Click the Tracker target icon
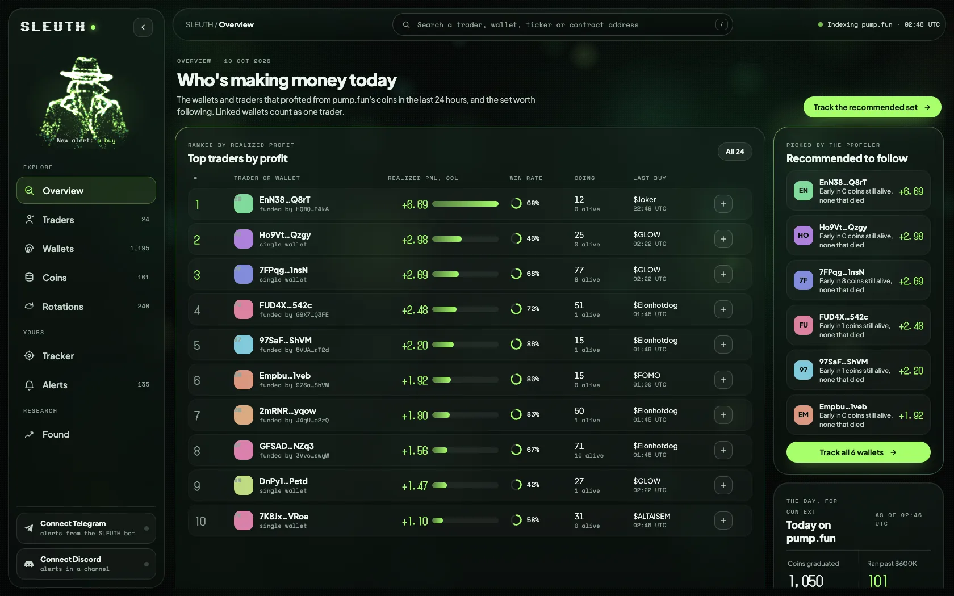 click(30, 355)
